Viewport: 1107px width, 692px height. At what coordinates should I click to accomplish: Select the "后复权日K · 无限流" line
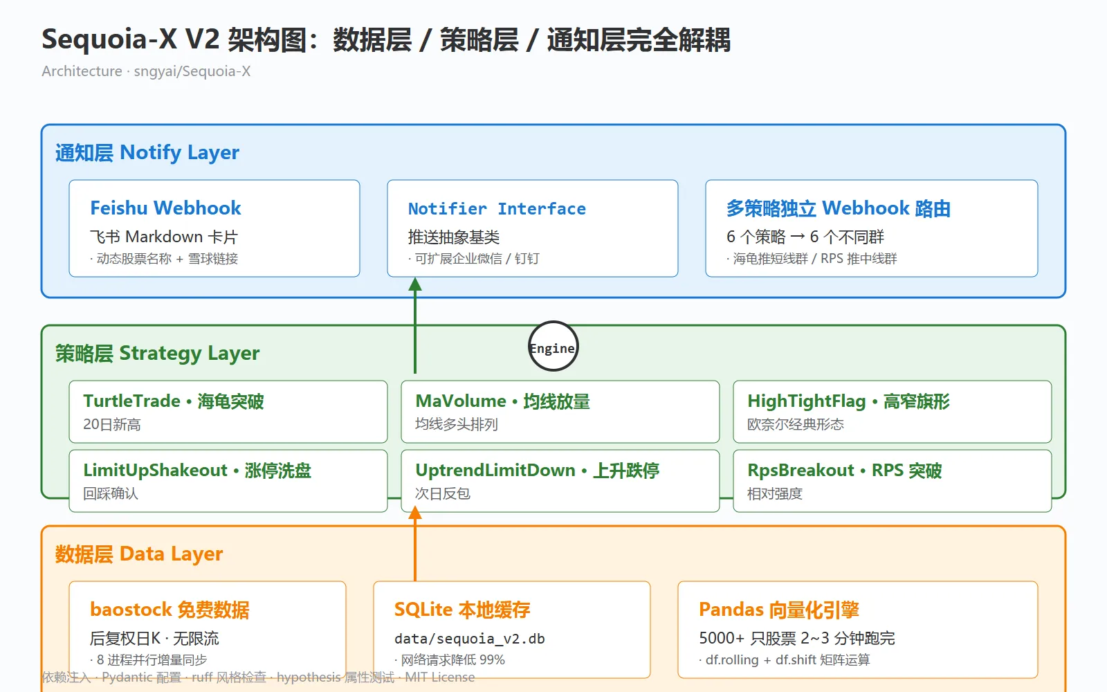tap(154, 638)
